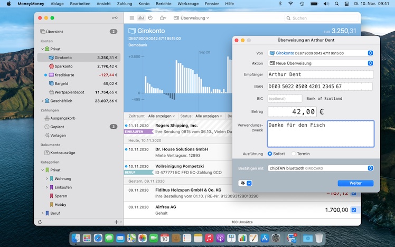Image resolution: width=395 pixels, height=247 pixels.
Task: Select the Sofort execution option
Action: 270,154
